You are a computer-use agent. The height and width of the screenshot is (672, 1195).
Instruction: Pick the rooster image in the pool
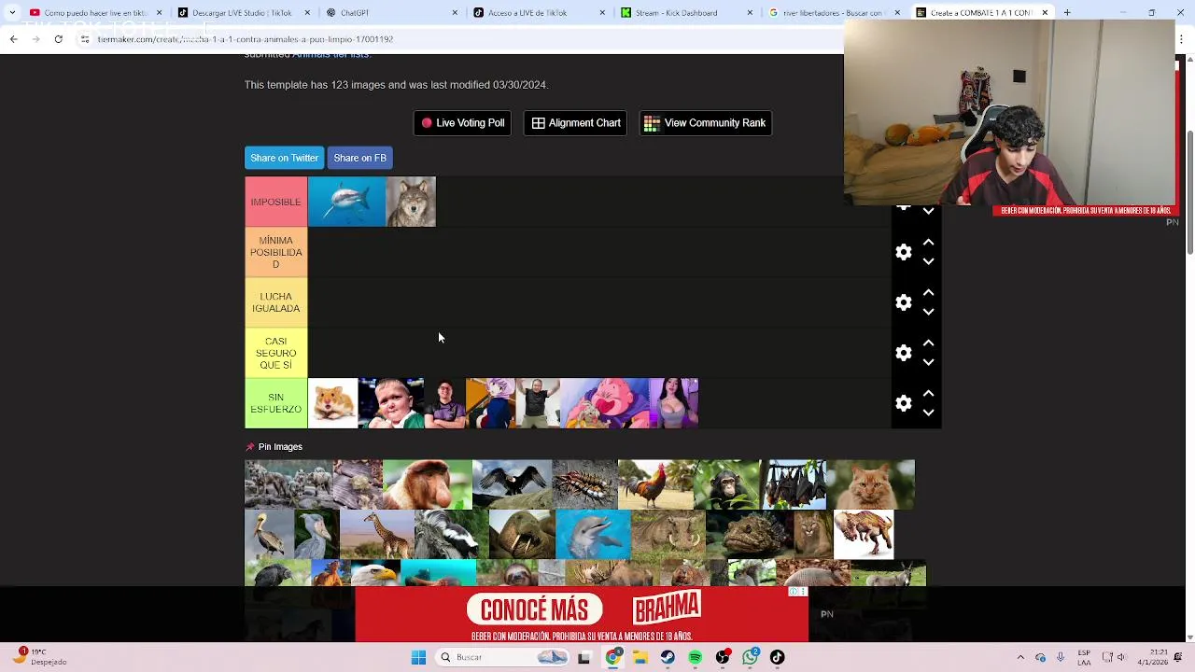click(654, 484)
